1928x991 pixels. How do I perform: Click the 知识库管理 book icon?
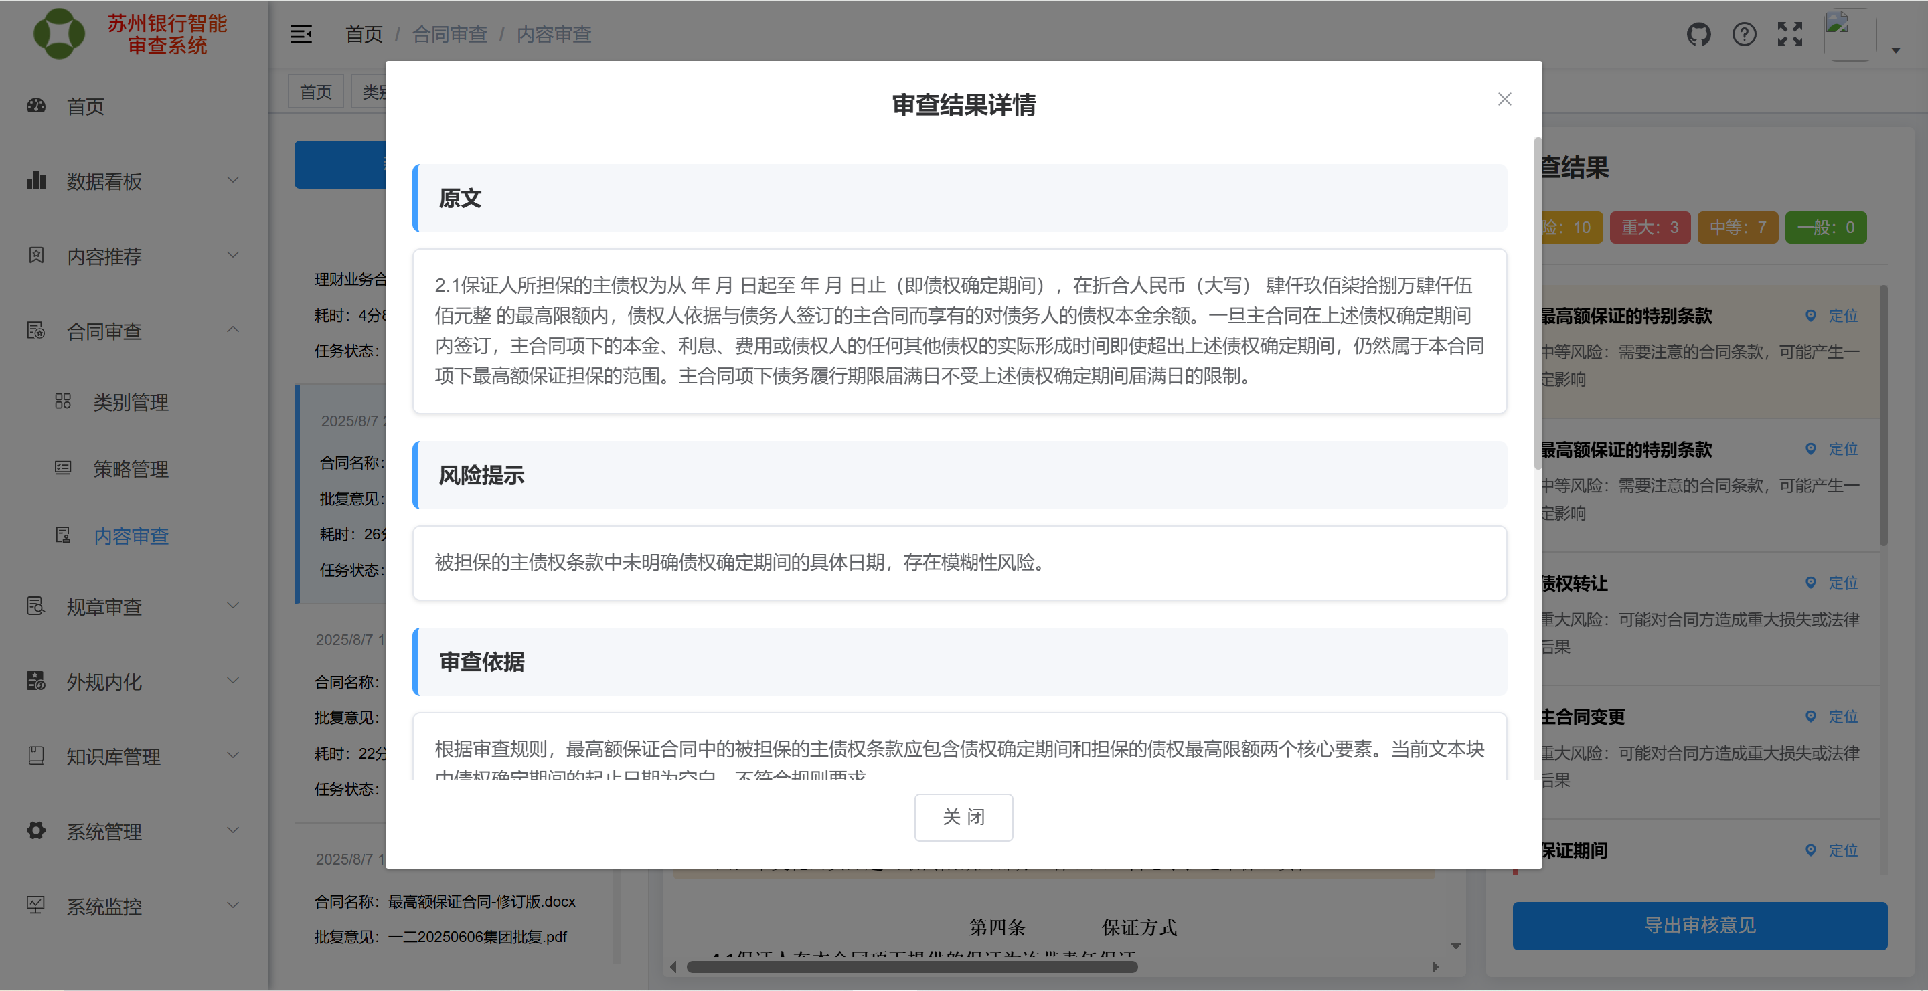click(36, 755)
